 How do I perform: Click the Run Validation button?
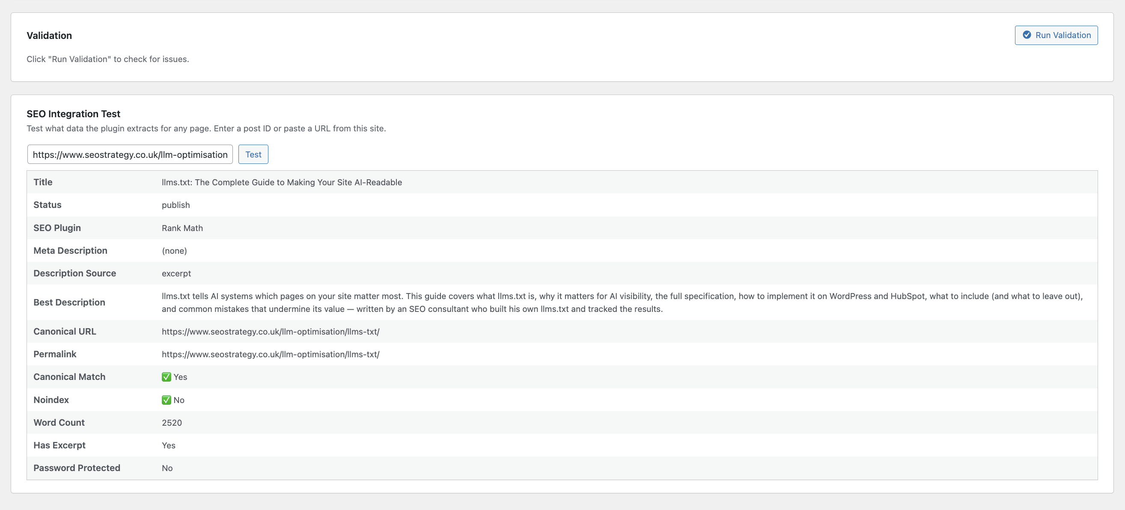point(1056,35)
